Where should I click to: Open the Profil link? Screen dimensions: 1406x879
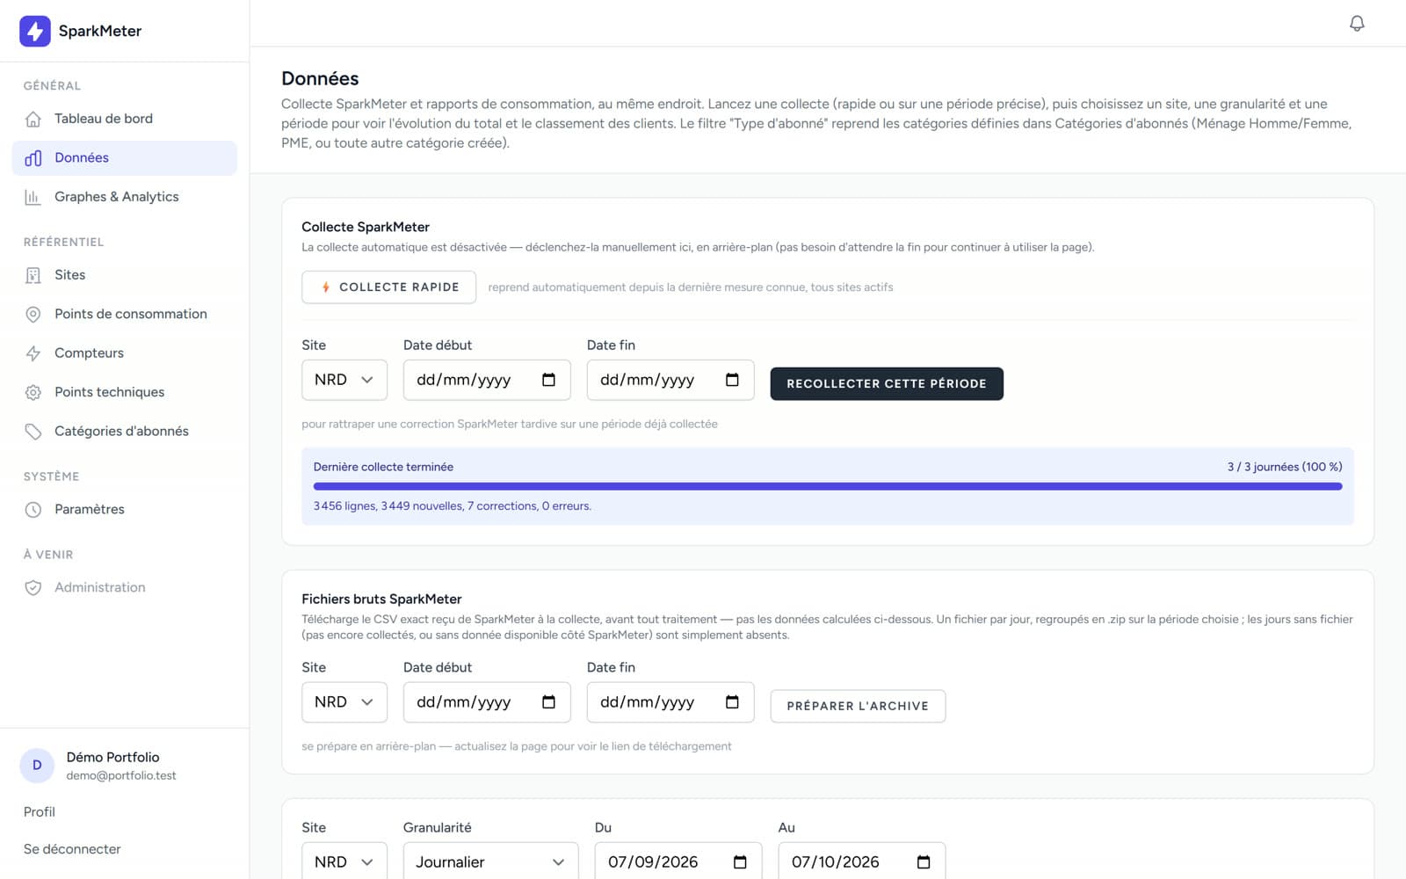tap(40, 812)
